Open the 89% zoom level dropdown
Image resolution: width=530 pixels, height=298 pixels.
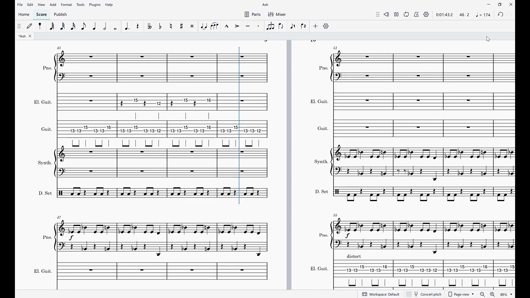click(x=506, y=294)
